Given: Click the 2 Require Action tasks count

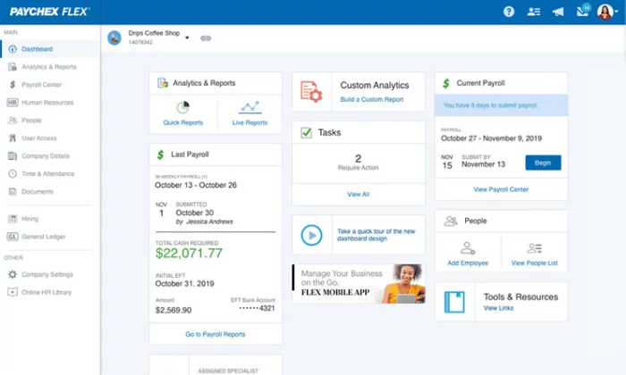Looking at the screenshot, I should pos(358,162).
